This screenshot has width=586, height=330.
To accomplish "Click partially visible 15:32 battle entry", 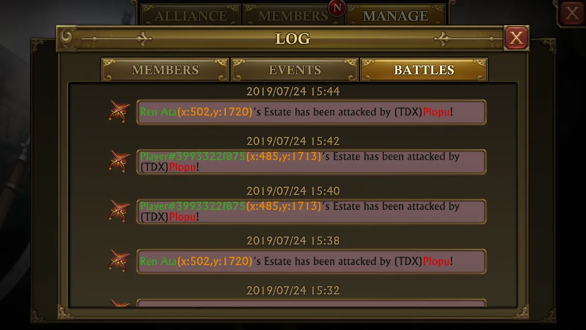I will click(311, 303).
